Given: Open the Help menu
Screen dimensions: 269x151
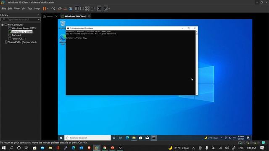Looking at the screenshot, I should pos(37,8).
